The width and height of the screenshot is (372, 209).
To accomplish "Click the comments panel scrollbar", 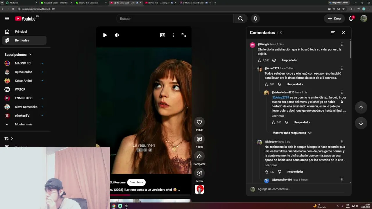I will point(350,49).
